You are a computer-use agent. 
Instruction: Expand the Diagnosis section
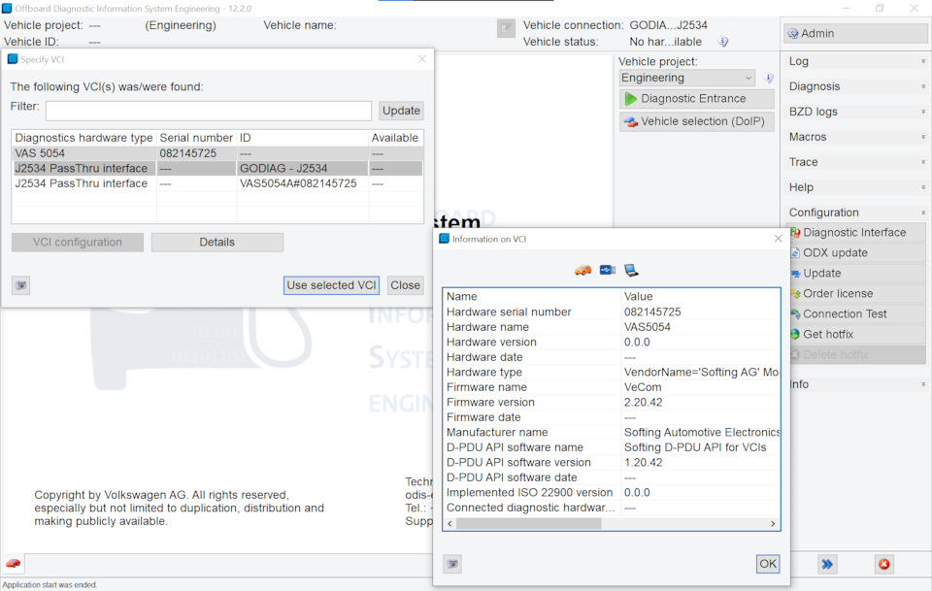point(855,86)
